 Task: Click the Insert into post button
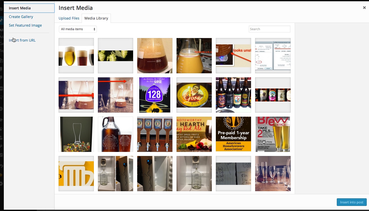point(352,202)
